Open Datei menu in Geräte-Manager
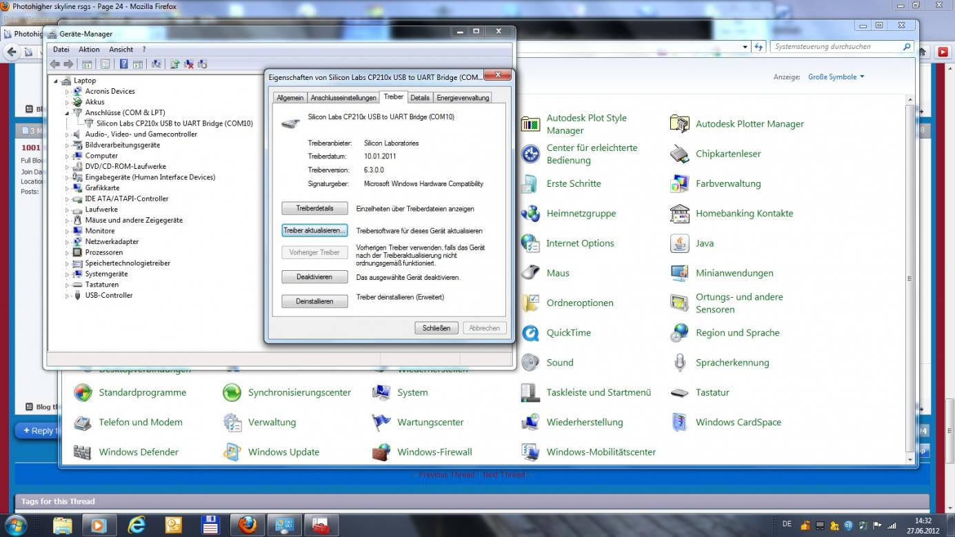The image size is (955, 537). pyautogui.click(x=61, y=50)
